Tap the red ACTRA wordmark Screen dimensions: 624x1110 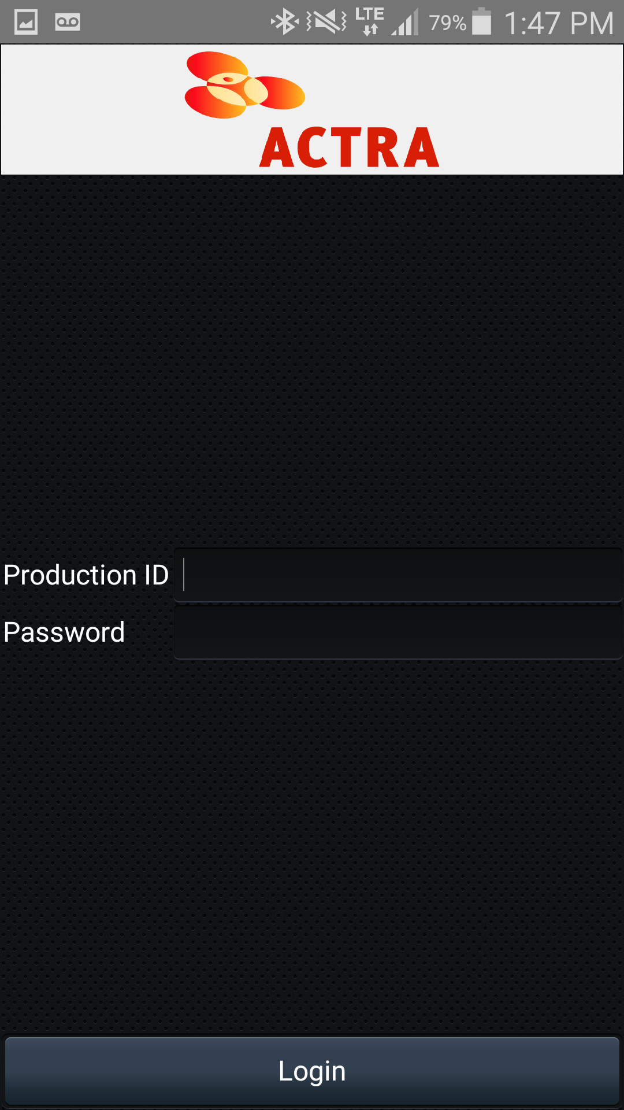pos(349,148)
